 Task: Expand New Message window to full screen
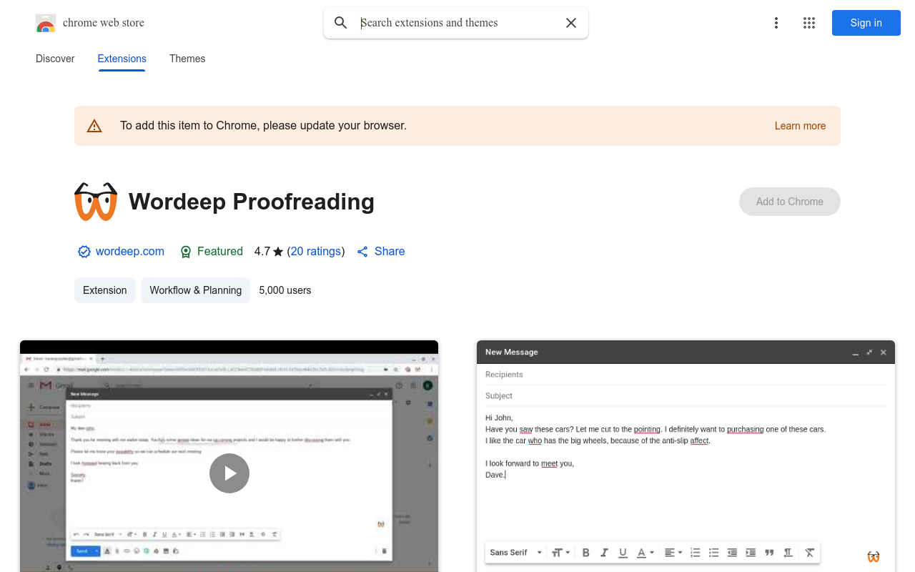pyautogui.click(x=869, y=352)
